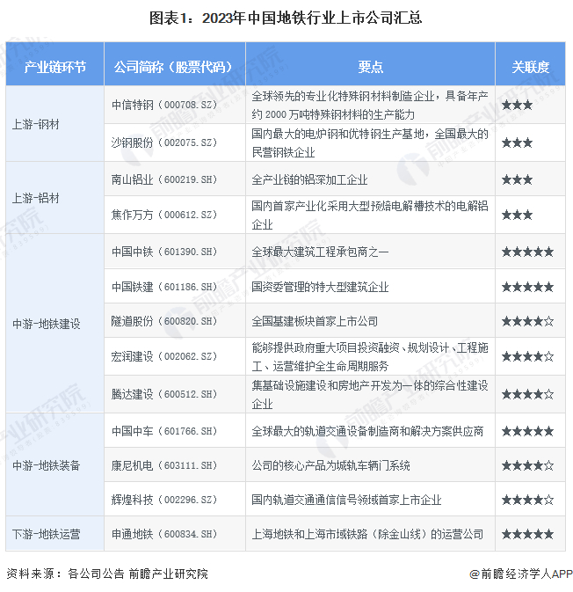
Task: Click the description 公司的核心产品为城轨车辆门系统
Action: [330, 465]
